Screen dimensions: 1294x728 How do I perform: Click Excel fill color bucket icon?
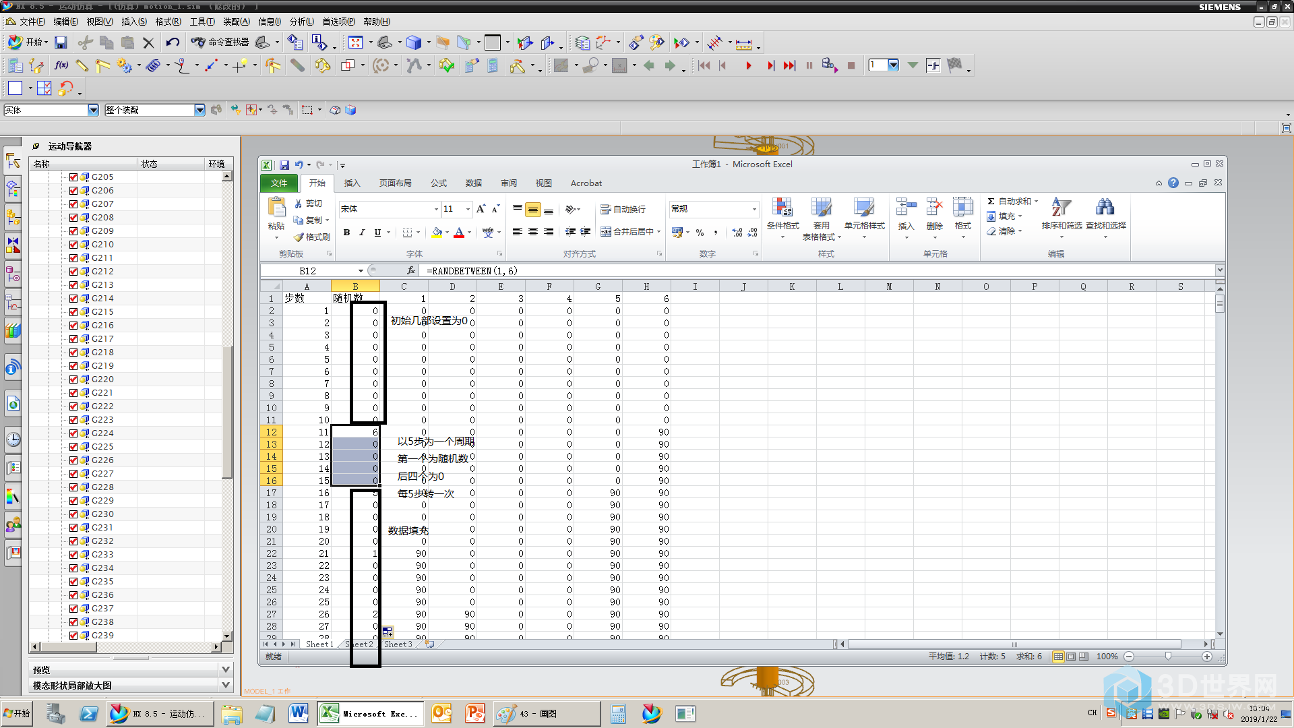437,233
